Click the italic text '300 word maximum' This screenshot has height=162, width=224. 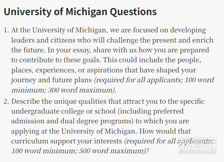click(80, 90)
